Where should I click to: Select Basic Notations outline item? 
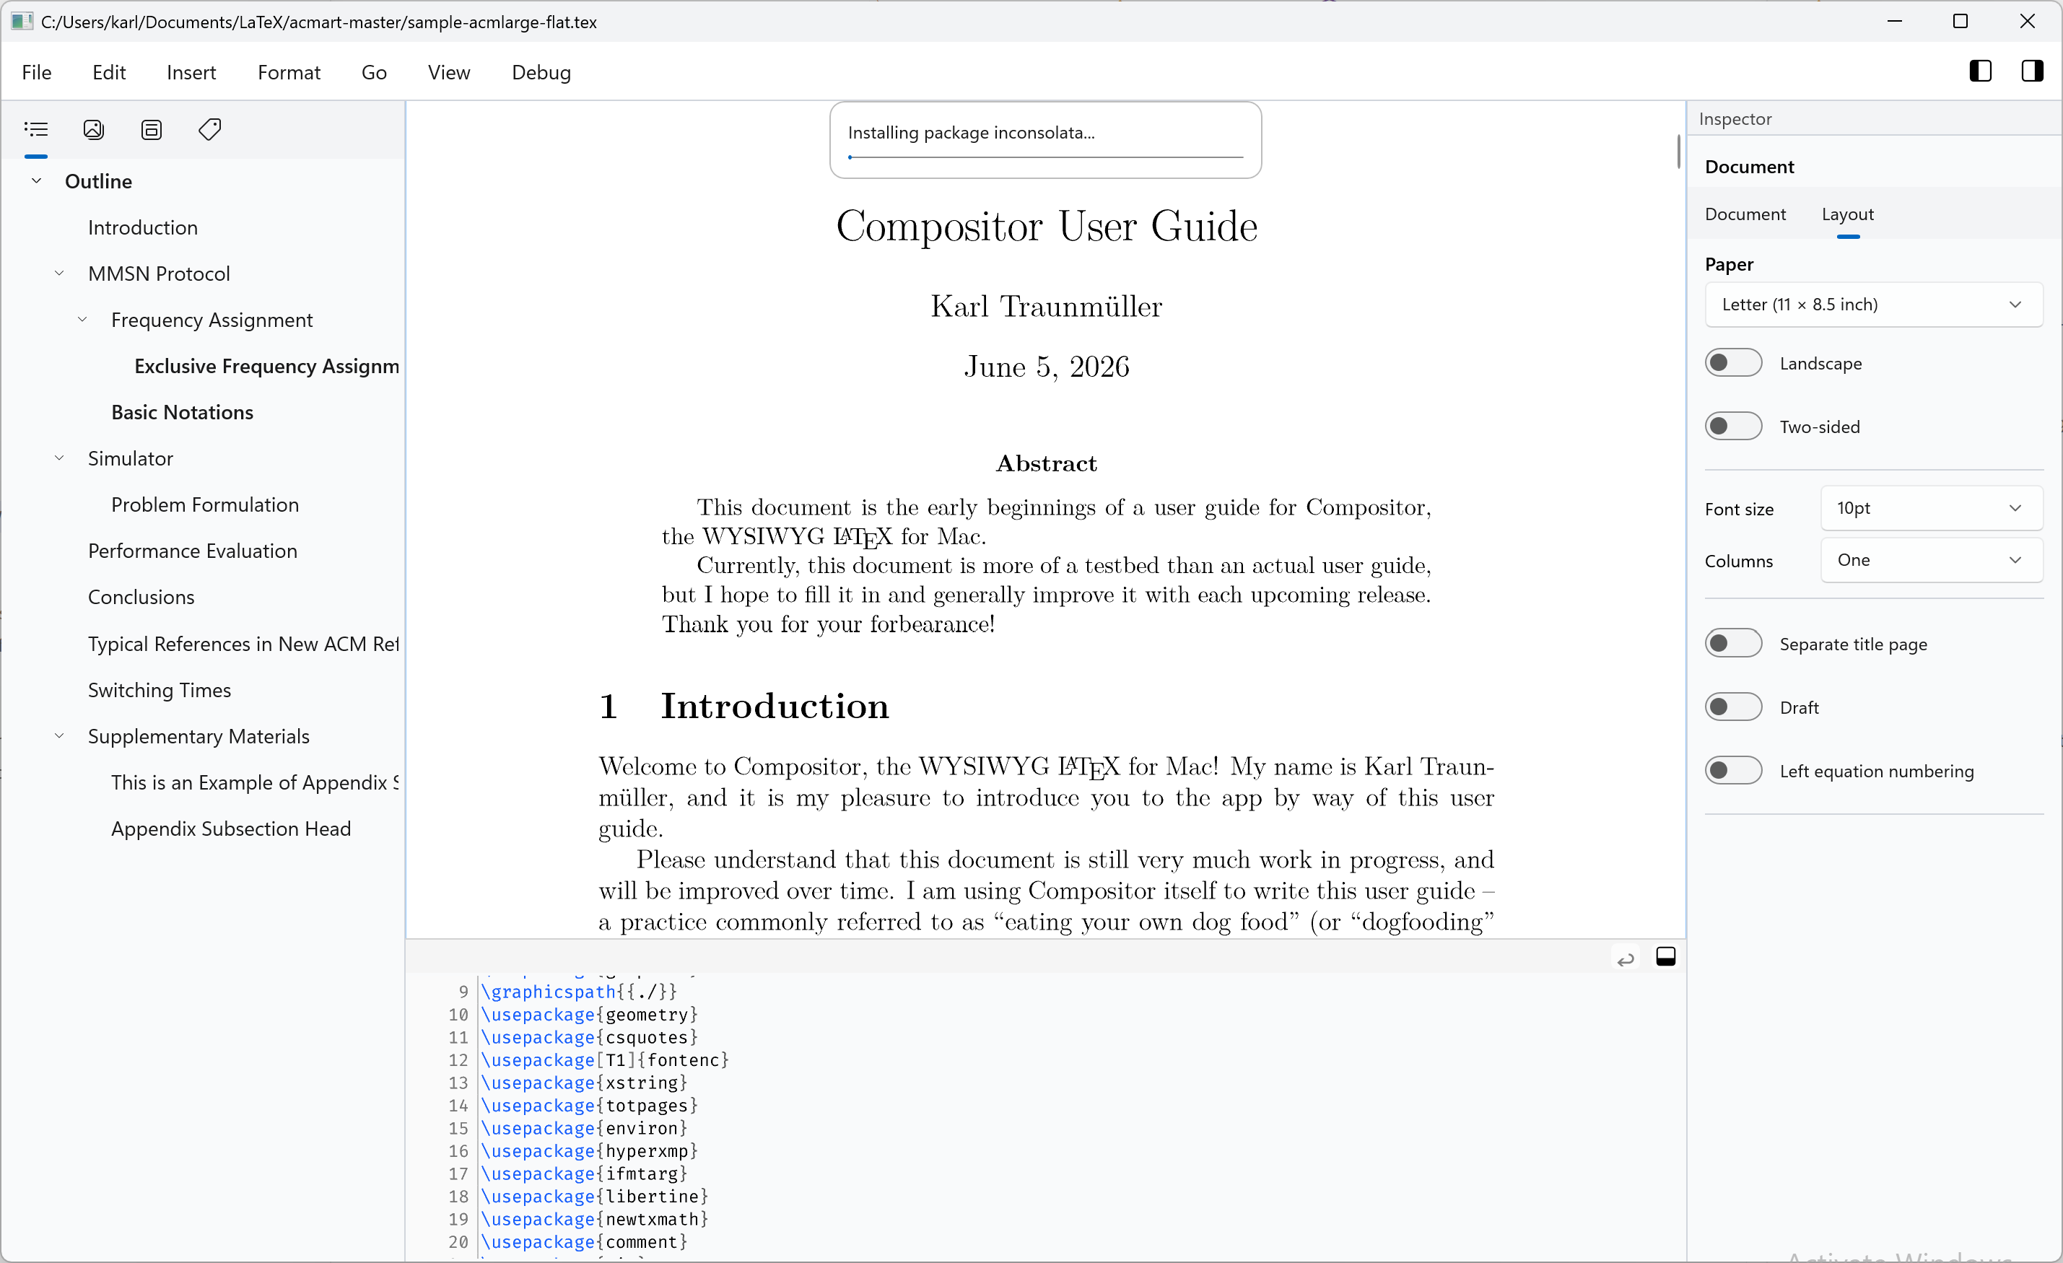(182, 412)
